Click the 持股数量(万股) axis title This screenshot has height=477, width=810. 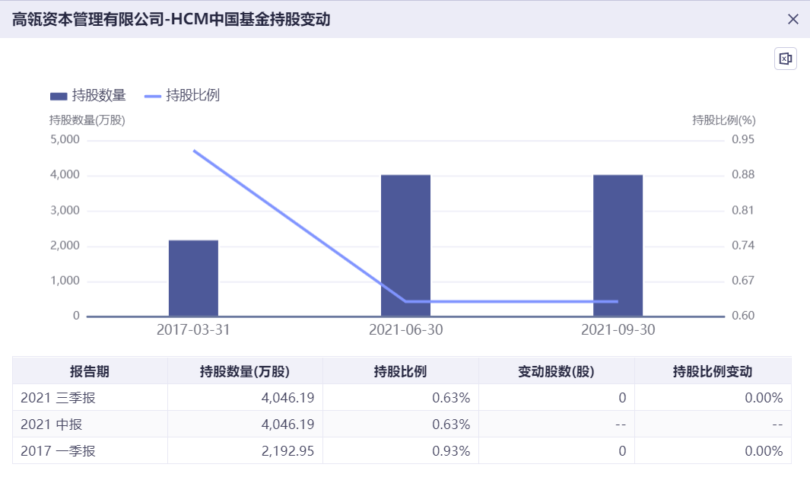pos(87,120)
